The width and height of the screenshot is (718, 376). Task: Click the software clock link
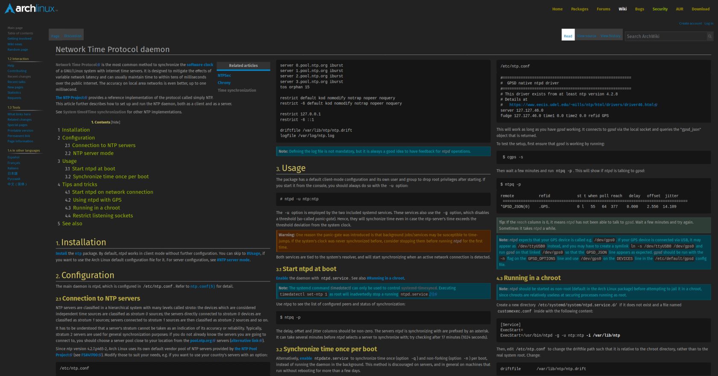click(x=200, y=65)
